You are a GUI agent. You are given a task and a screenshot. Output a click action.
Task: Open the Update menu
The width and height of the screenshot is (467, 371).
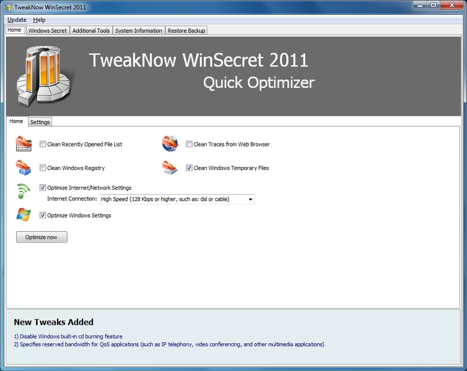17,20
